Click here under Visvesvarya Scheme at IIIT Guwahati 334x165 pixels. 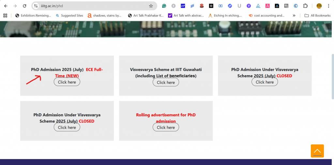[x=166, y=82]
